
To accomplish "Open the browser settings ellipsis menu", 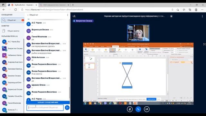I will coord(202,10).
